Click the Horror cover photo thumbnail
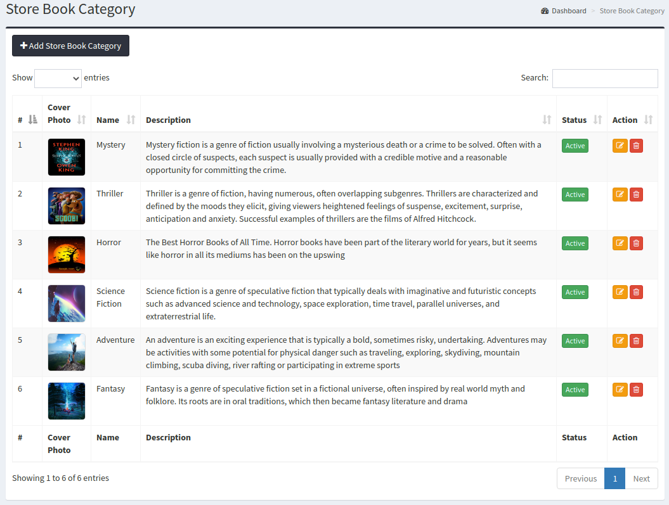 [x=67, y=254]
